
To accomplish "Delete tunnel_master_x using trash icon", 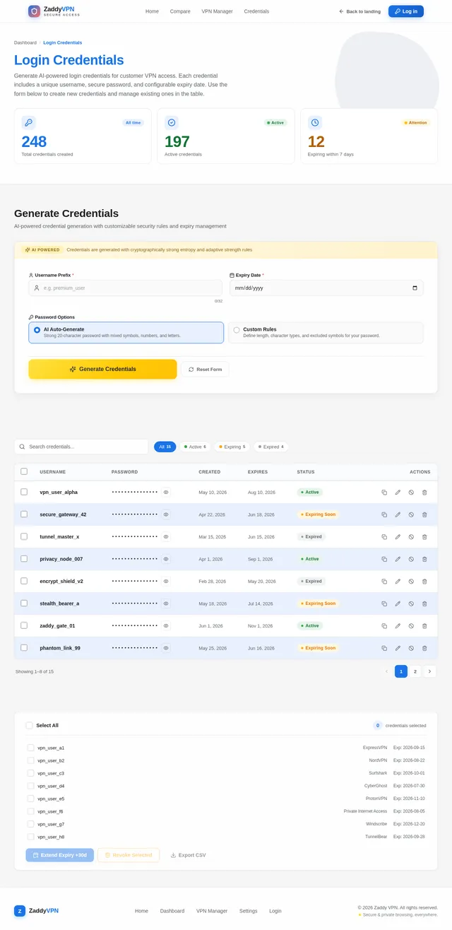I will pos(424,536).
